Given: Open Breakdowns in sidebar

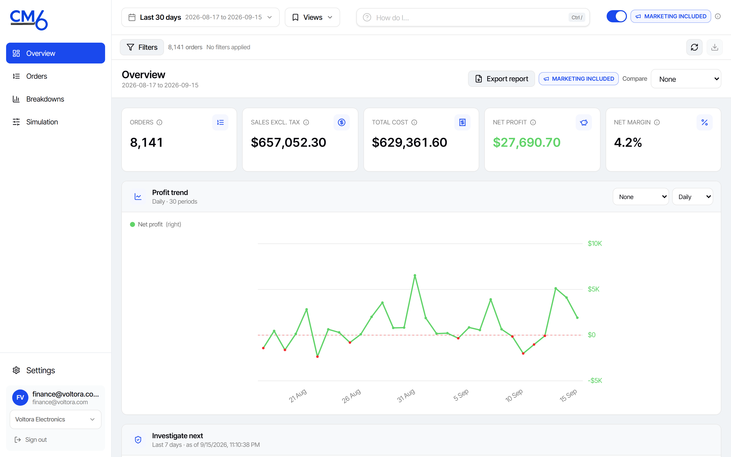Looking at the screenshot, I should (56, 99).
